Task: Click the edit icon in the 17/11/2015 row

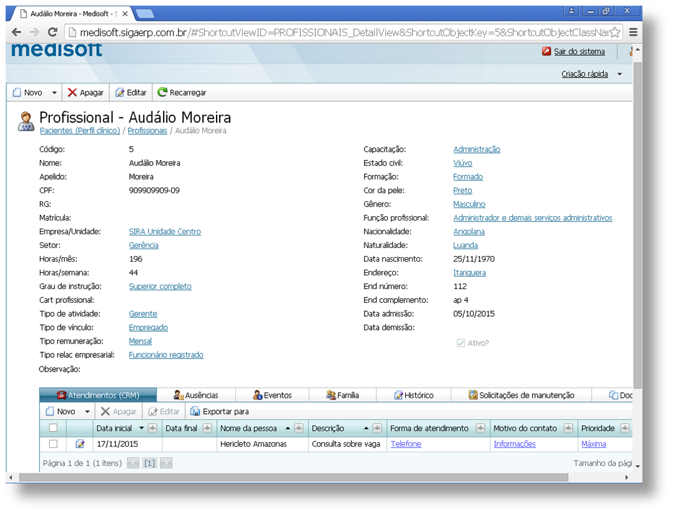Action: (x=80, y=444)
